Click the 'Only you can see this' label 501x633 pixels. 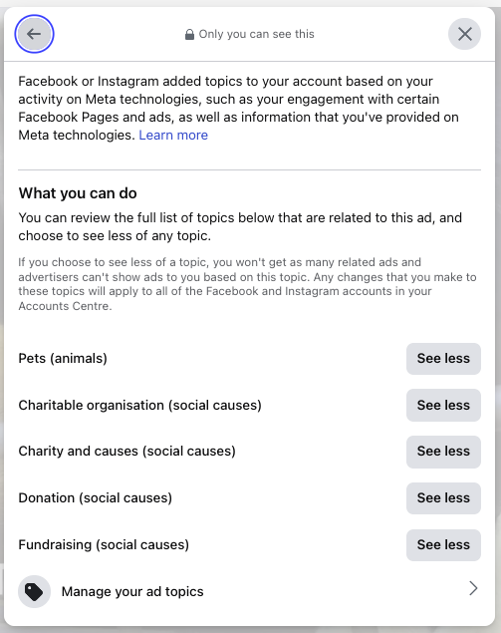coord(257,34)
